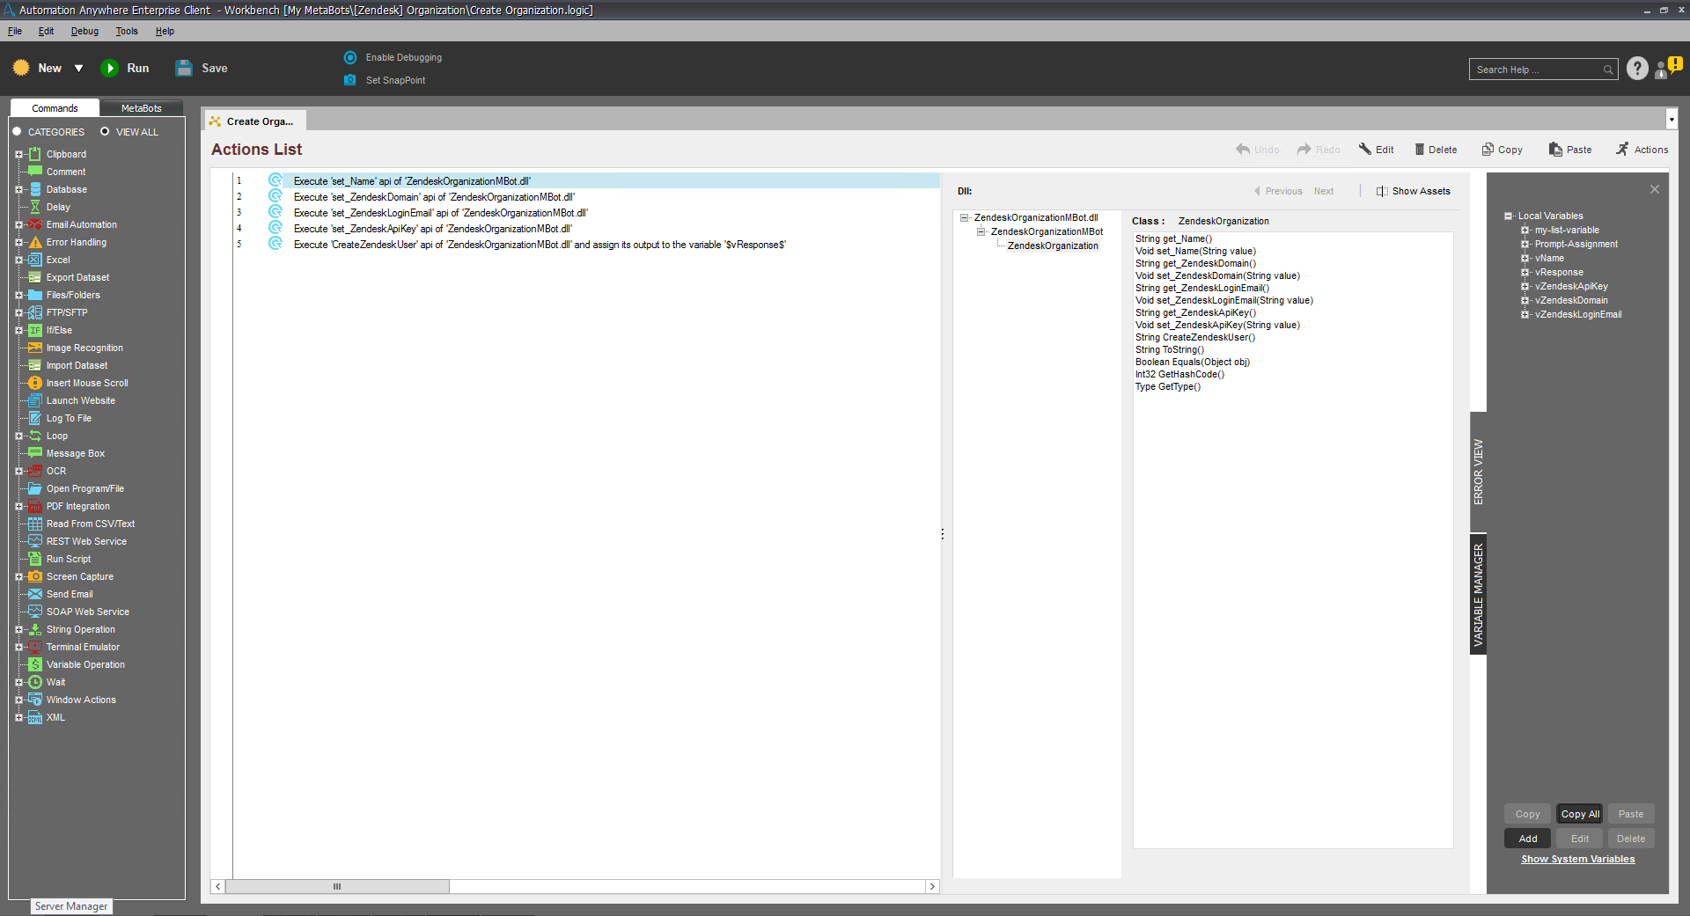The image size is (1690, 916).
Task: Open the Help question mark icon
Action: click(x=1636, y=69)
